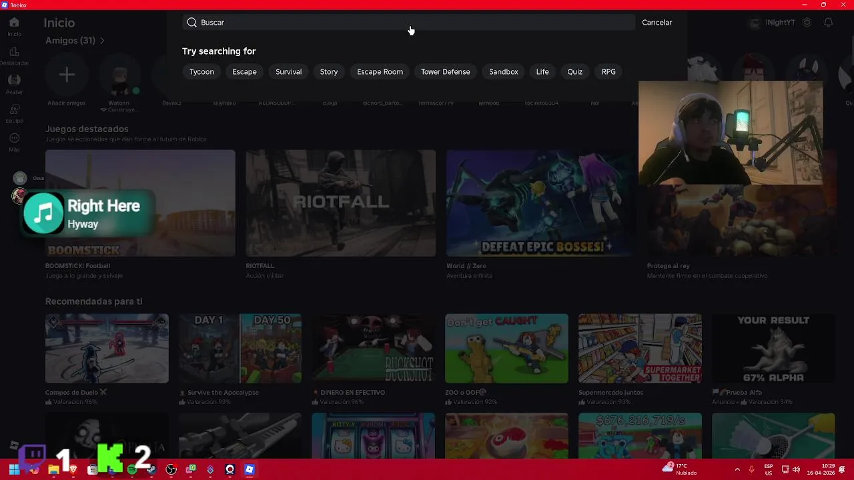Open the Campos de Duelo game thumbnail
This screenshot has width=854, height=480.
click(x=107, y=349)
